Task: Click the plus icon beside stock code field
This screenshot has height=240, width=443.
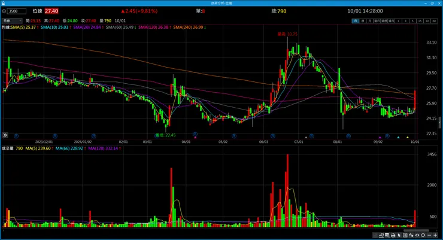Action: [x=4, y=11]
